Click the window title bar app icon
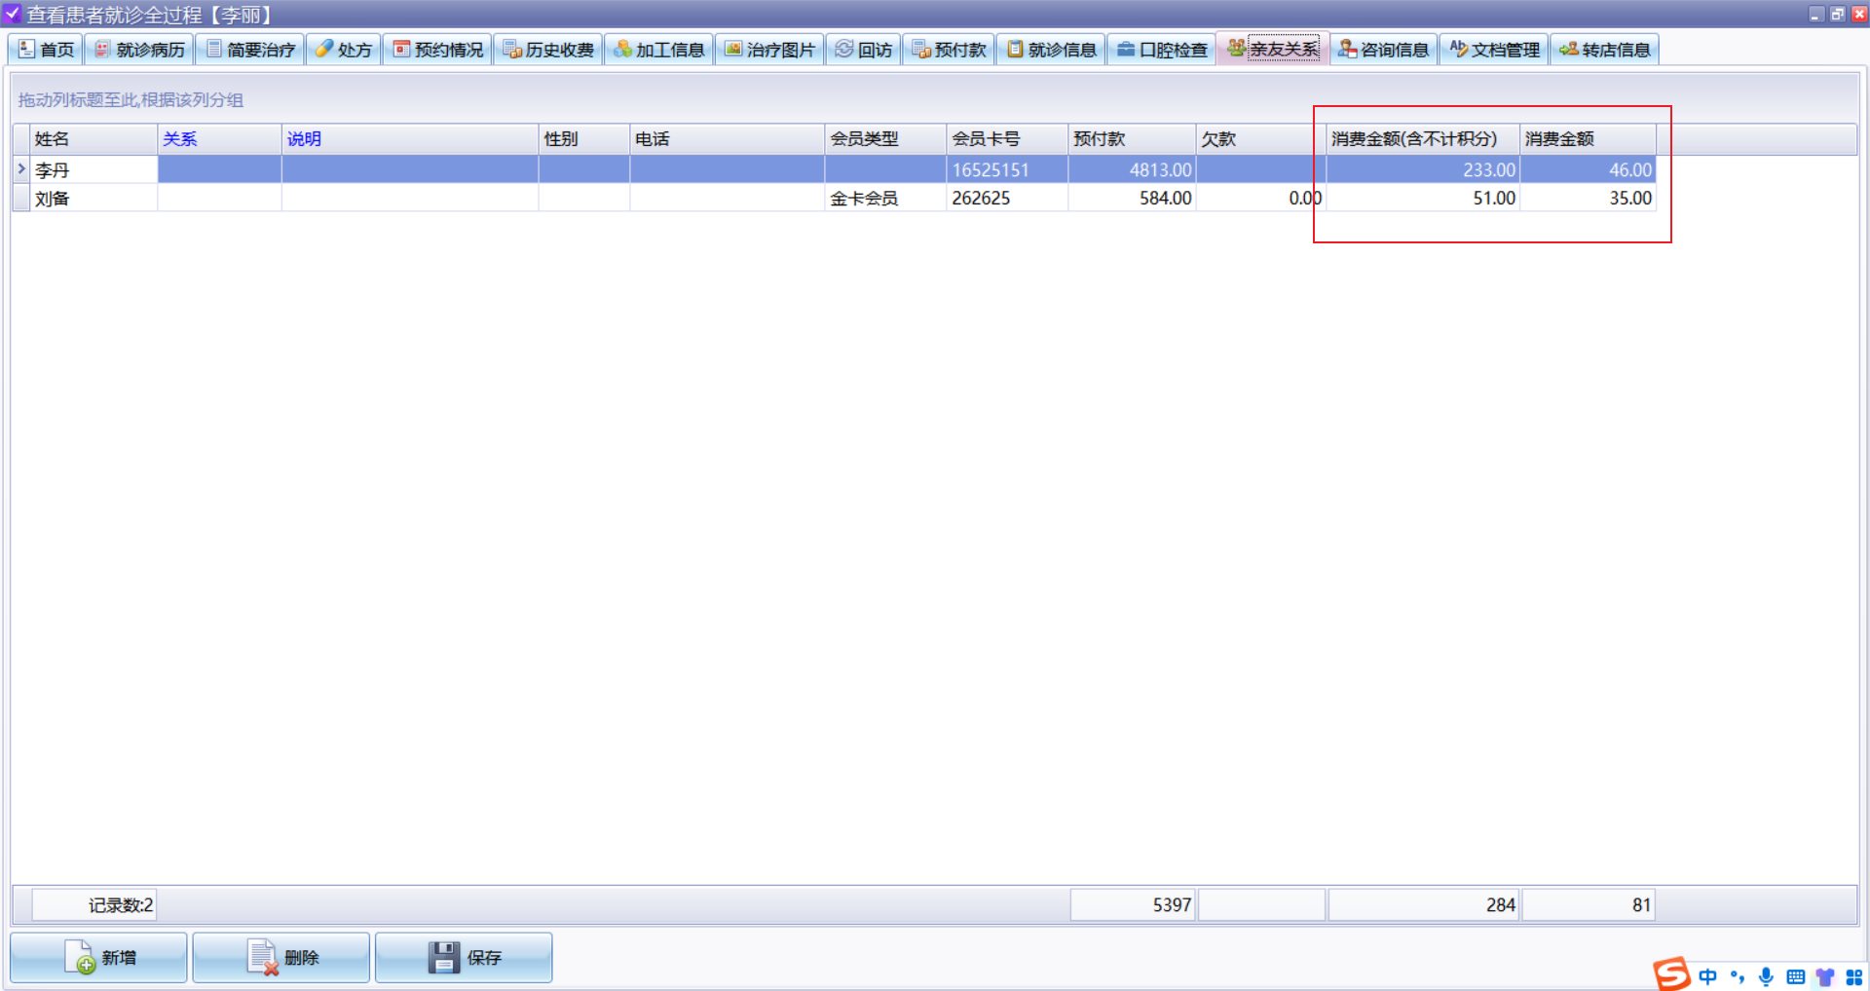Screen dimensions: 1870x991 (12, 14)
